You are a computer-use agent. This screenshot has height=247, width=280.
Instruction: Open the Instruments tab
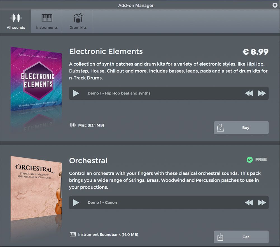pos(46,21)
